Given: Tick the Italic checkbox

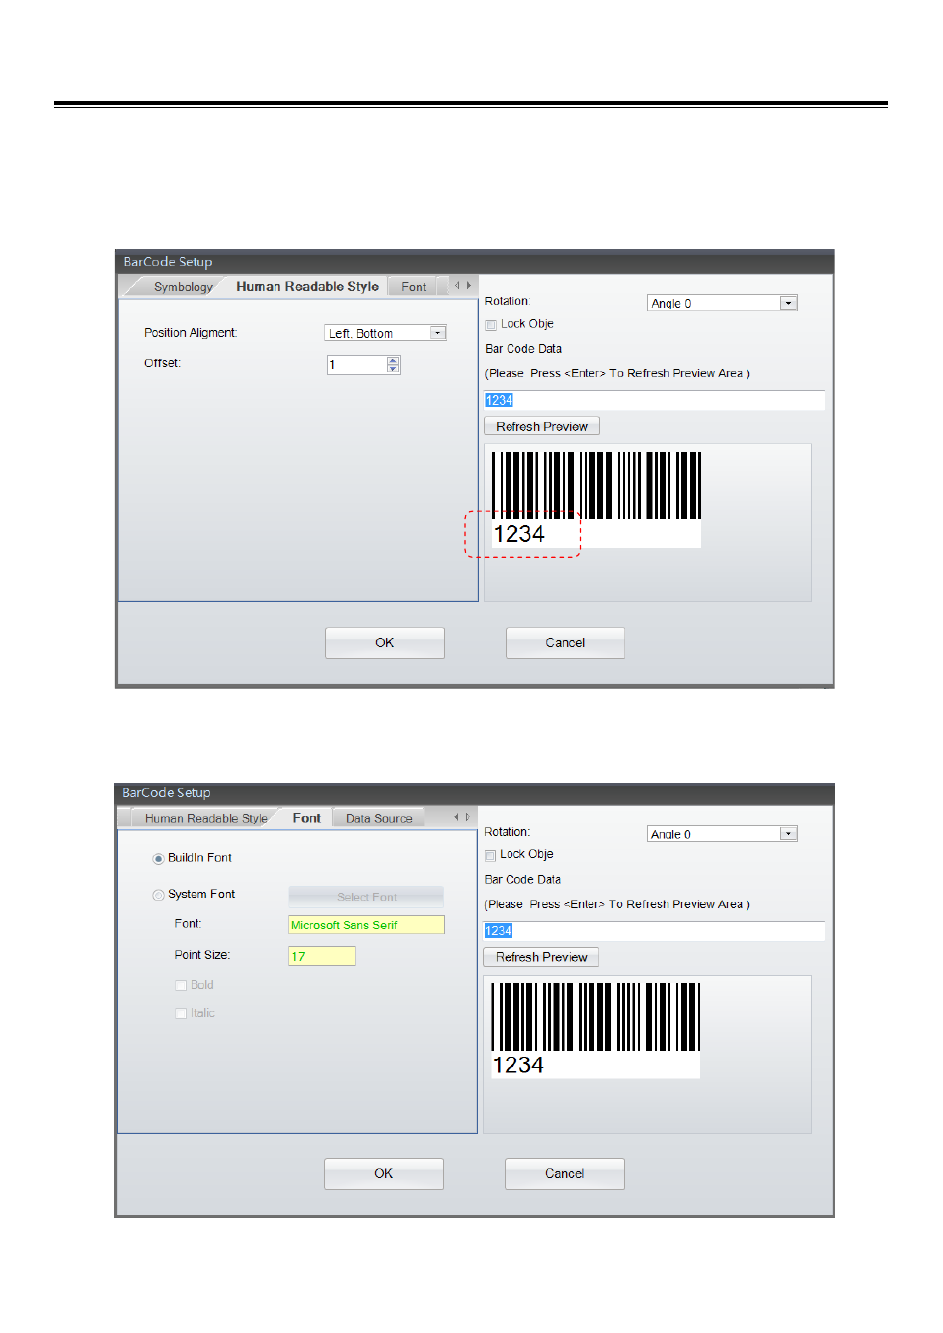Looking at the screenshot, I should [181, 1013].
